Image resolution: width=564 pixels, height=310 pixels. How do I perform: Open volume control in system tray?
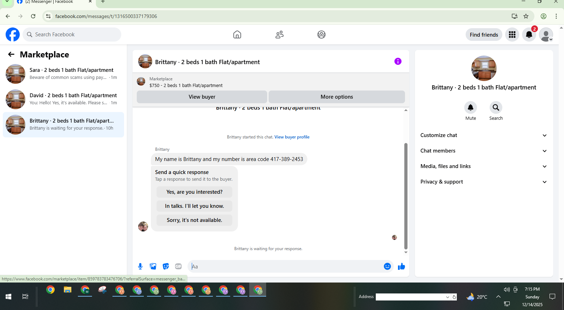point(507,290)
